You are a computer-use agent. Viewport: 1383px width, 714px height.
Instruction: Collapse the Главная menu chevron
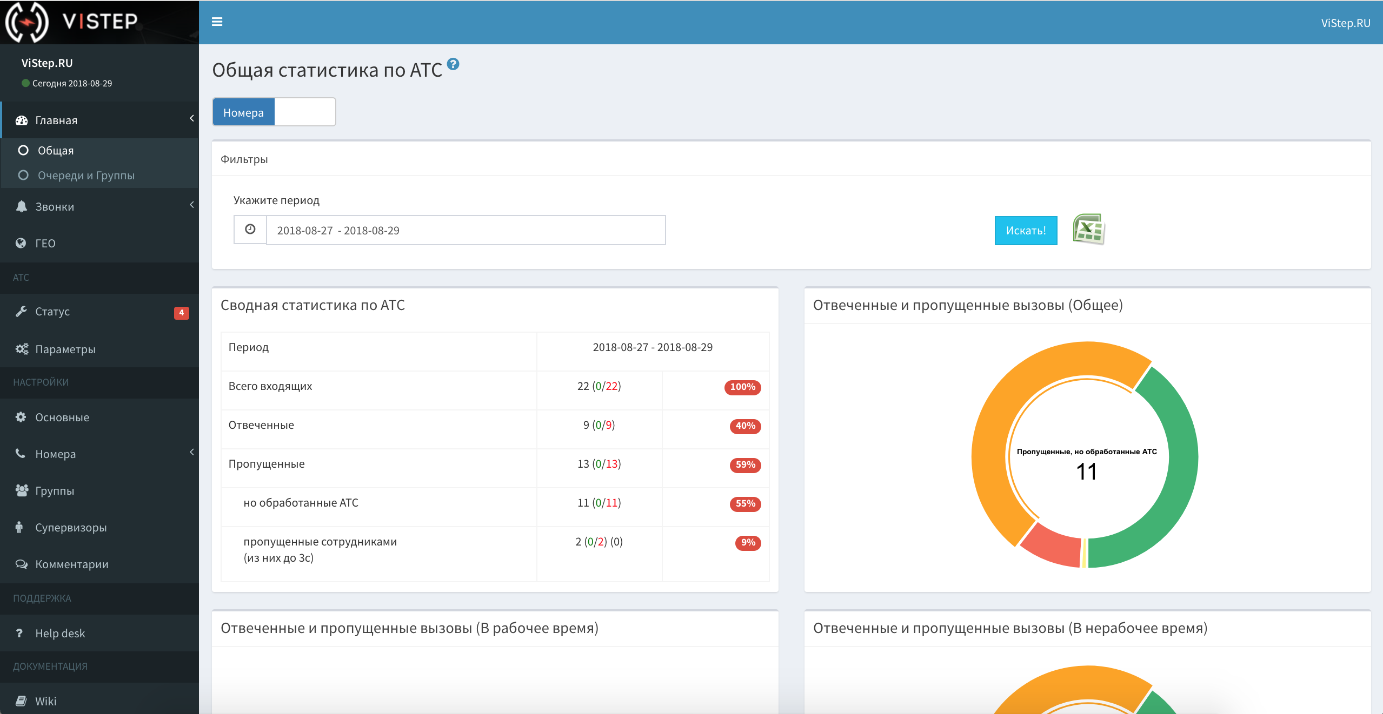[191, 118]
